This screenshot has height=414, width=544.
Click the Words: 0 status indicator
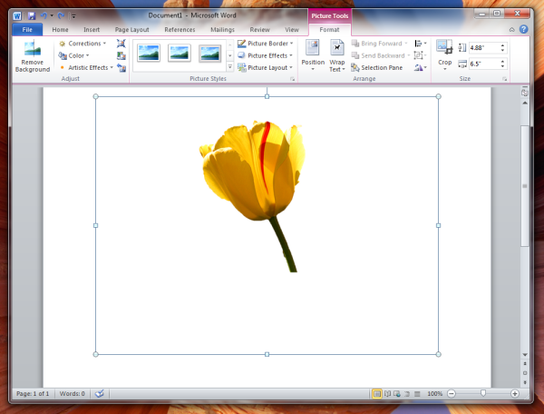pos(73,393)
